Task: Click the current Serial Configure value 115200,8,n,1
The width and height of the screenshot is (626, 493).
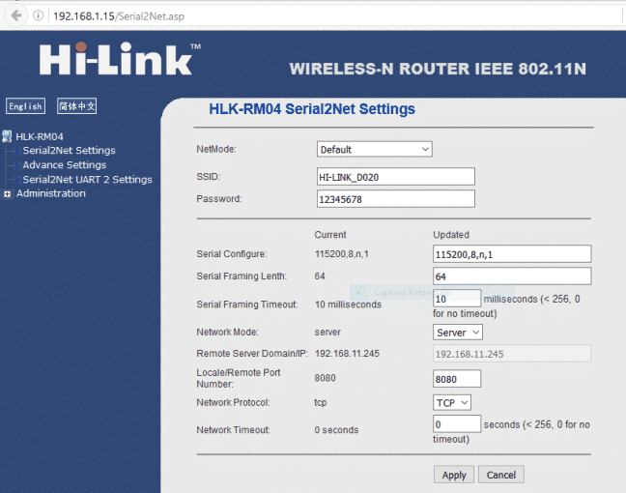Action: [342, 254]
